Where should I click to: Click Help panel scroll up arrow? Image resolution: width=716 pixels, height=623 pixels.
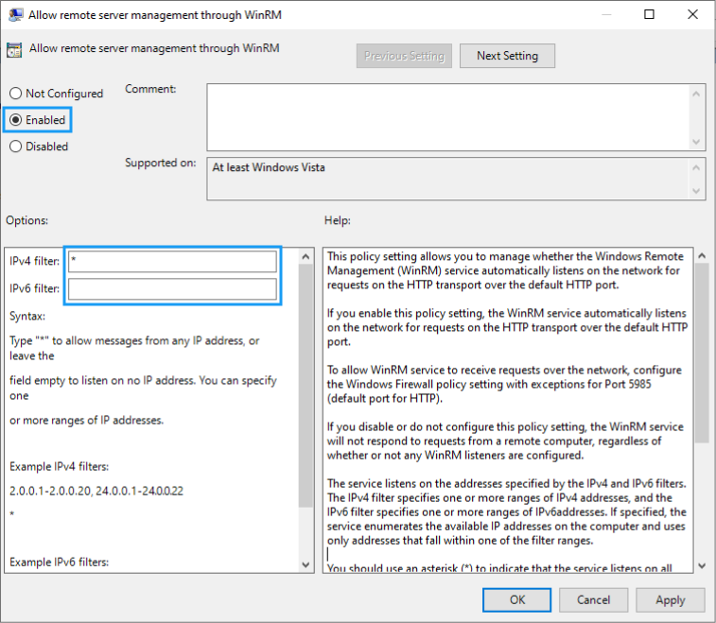tap(701, 256)
